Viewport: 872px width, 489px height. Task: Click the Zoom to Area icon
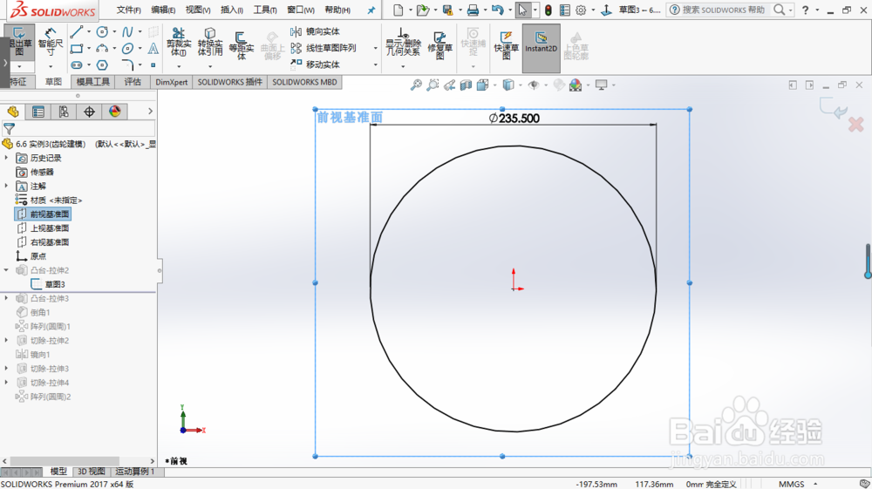(x=433, y=85)
